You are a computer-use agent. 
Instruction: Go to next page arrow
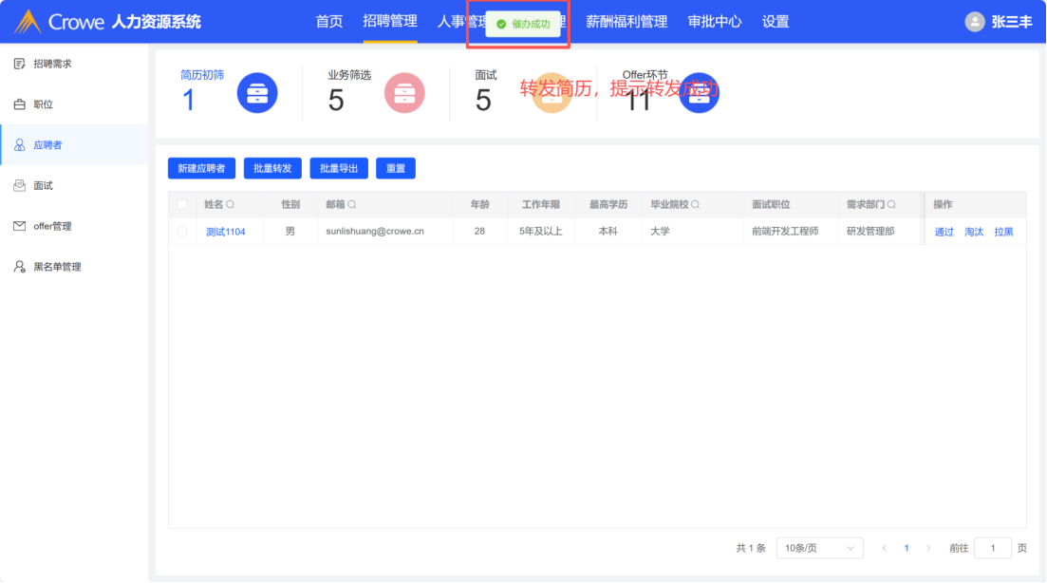(x=928, y=548)
